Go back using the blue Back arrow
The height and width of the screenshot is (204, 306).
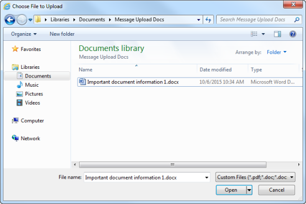click(x=10, y=20)
